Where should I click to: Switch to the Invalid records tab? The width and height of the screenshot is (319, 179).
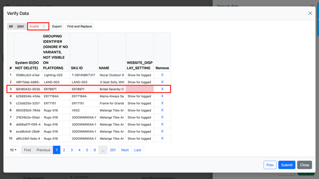click(x=38, y=27)
